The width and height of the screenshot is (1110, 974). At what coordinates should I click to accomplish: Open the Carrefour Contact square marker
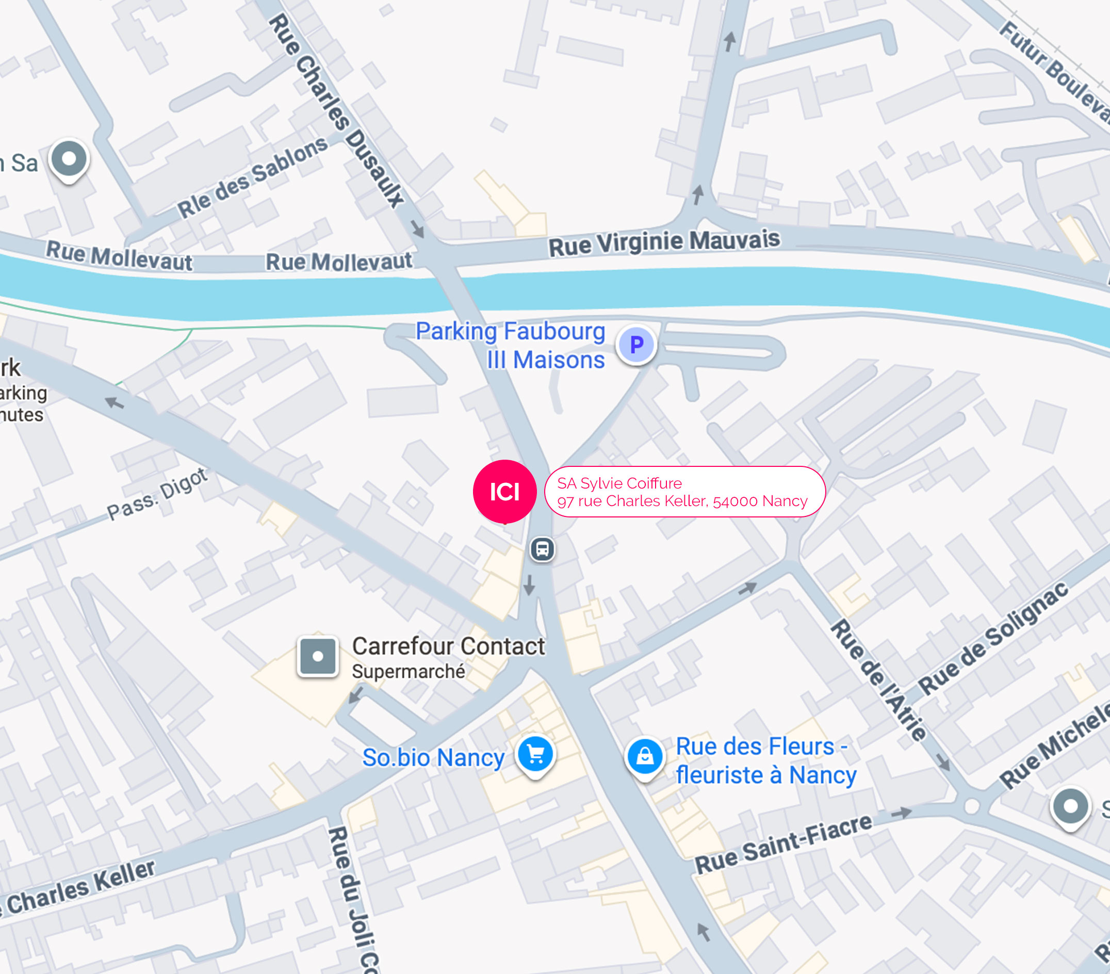coord(318,656)
